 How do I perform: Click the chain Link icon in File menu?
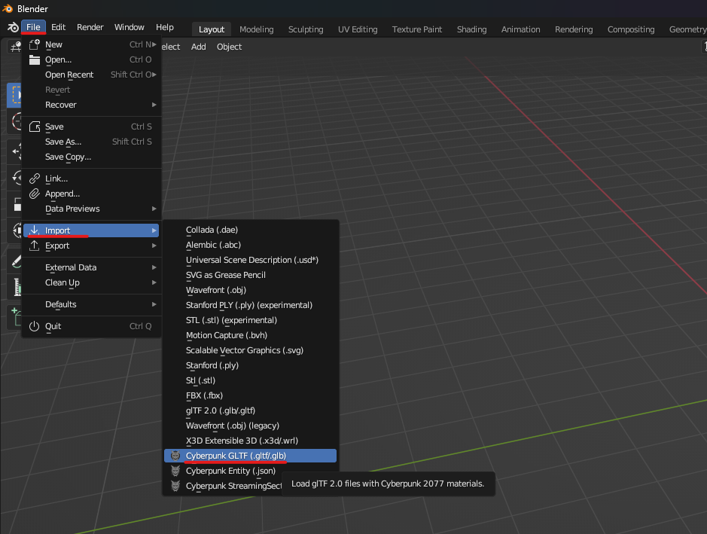point(34,179)
